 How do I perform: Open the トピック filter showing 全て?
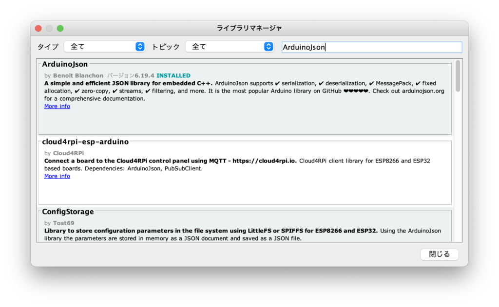[225, 47]
